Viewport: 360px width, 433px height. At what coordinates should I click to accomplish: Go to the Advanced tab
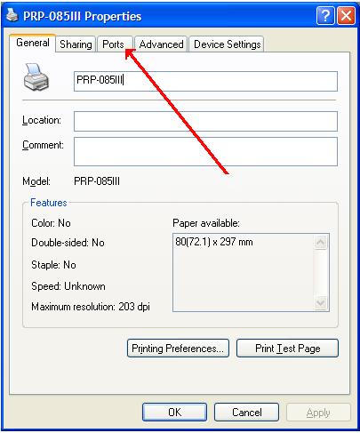161,44
